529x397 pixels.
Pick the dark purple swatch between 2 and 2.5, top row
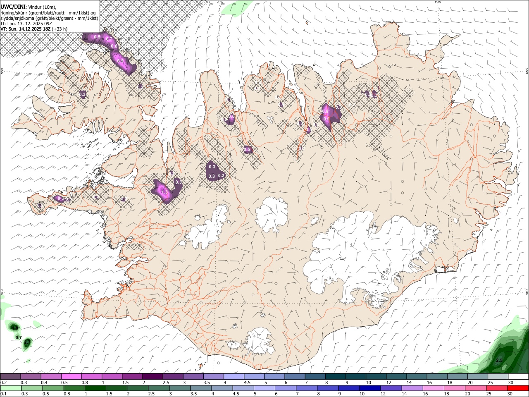tap(152, 377)
